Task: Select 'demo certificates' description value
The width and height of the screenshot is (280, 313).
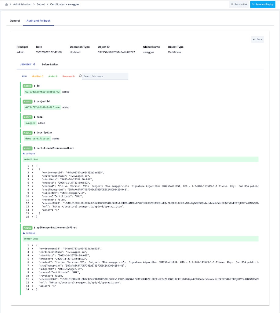Action: point(37,138)
